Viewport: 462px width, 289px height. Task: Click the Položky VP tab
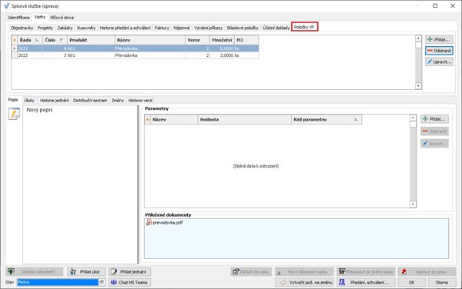pos(304,27)
